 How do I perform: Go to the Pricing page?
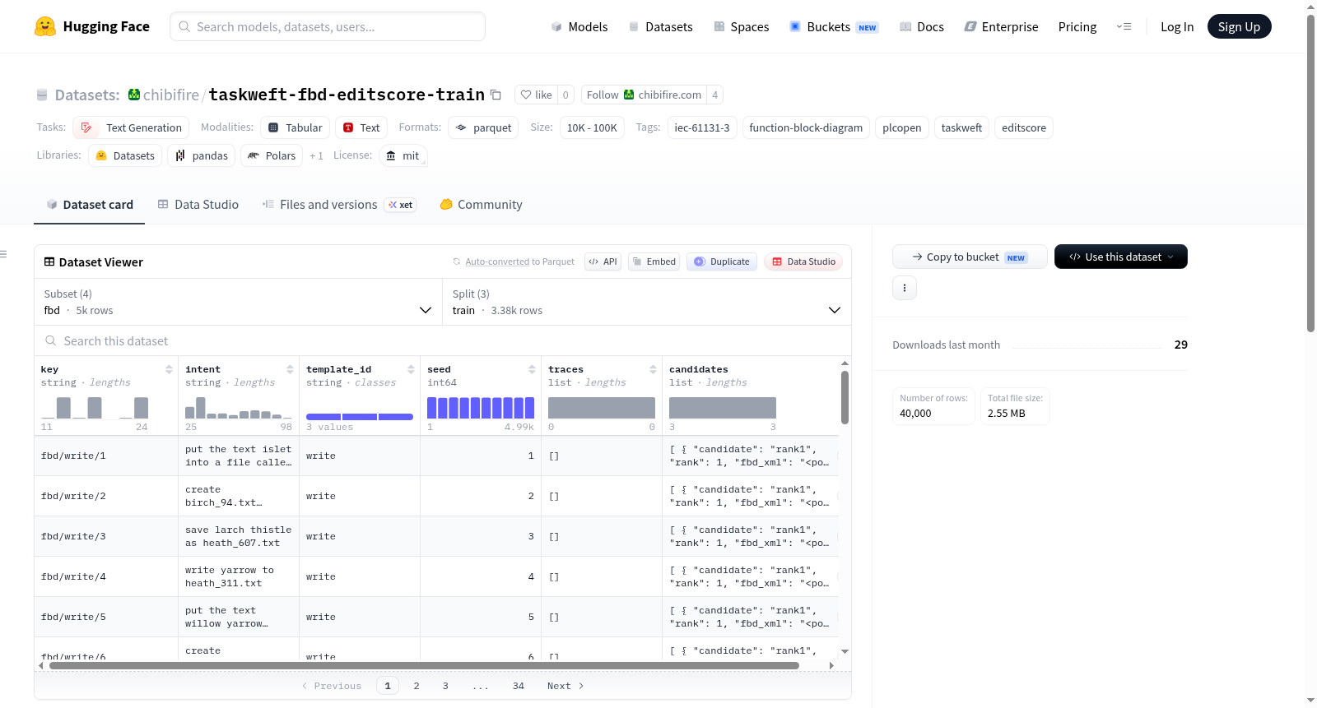(1077, 26)
